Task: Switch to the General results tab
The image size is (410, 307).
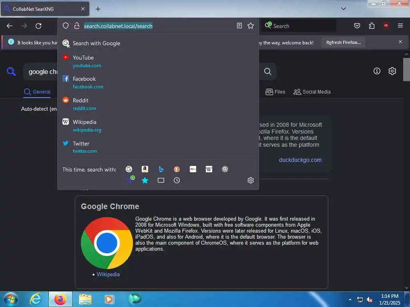Action: (37, 92)
